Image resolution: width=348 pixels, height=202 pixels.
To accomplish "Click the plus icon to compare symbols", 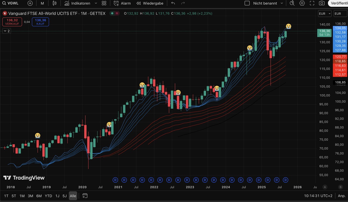I will (30, 3).
